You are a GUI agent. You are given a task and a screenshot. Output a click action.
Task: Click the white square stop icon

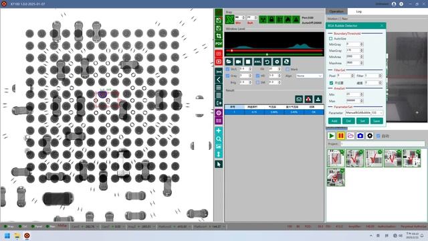[248, 62]
